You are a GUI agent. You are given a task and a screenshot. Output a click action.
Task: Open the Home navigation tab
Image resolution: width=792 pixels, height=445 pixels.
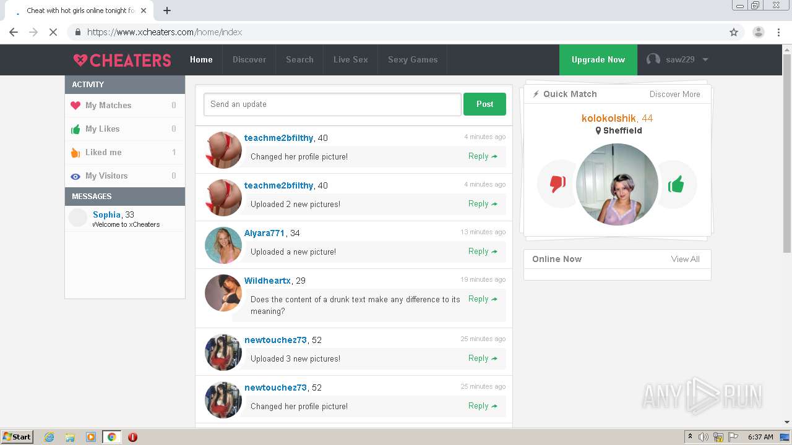click(201, 60)
